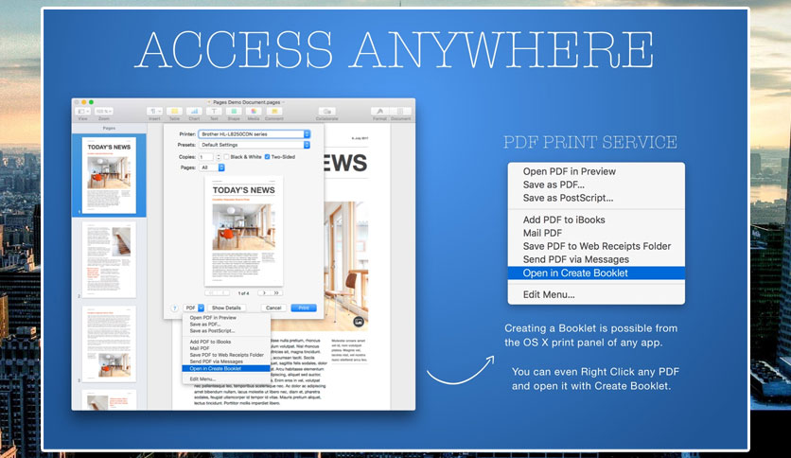Click the Media toolbar icon

click(x=254, y=111)
